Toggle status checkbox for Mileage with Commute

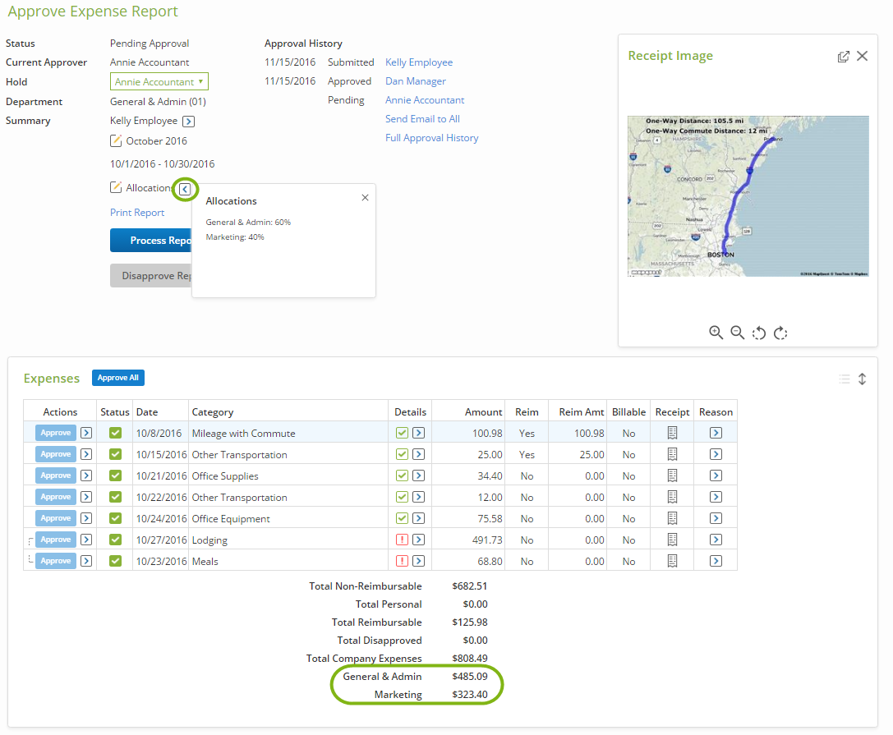(x=116, y=433)
